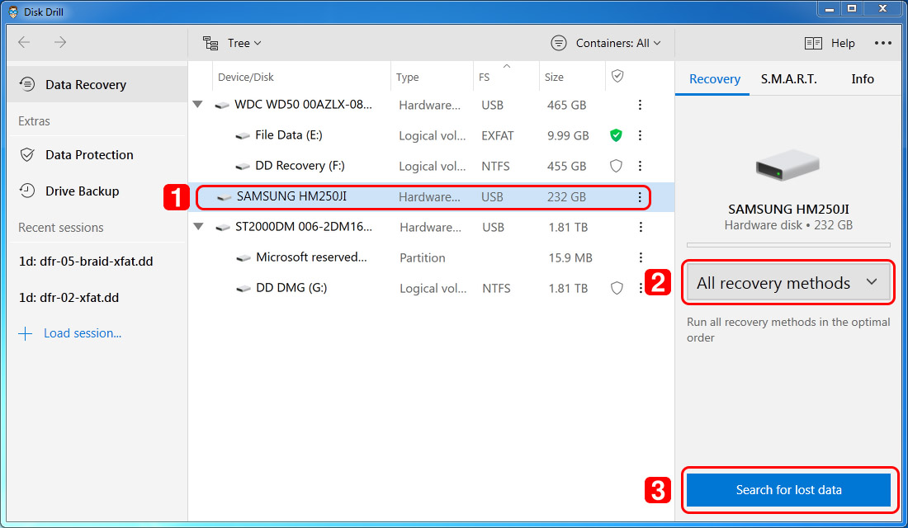Load recent session dfr-02-xfat.dd
Image resolution: width=908 pixels, height=528 pixels.
click(69, 298)
